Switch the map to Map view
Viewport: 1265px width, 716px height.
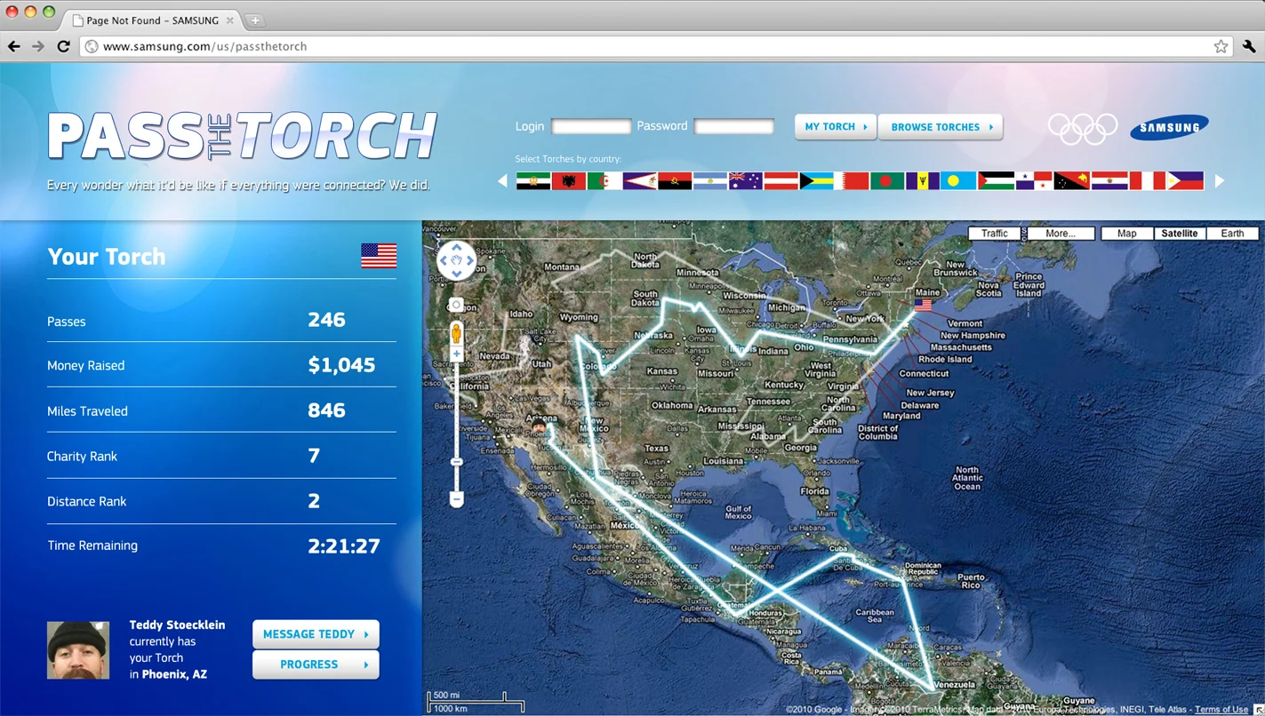[x=1126, y=234]
